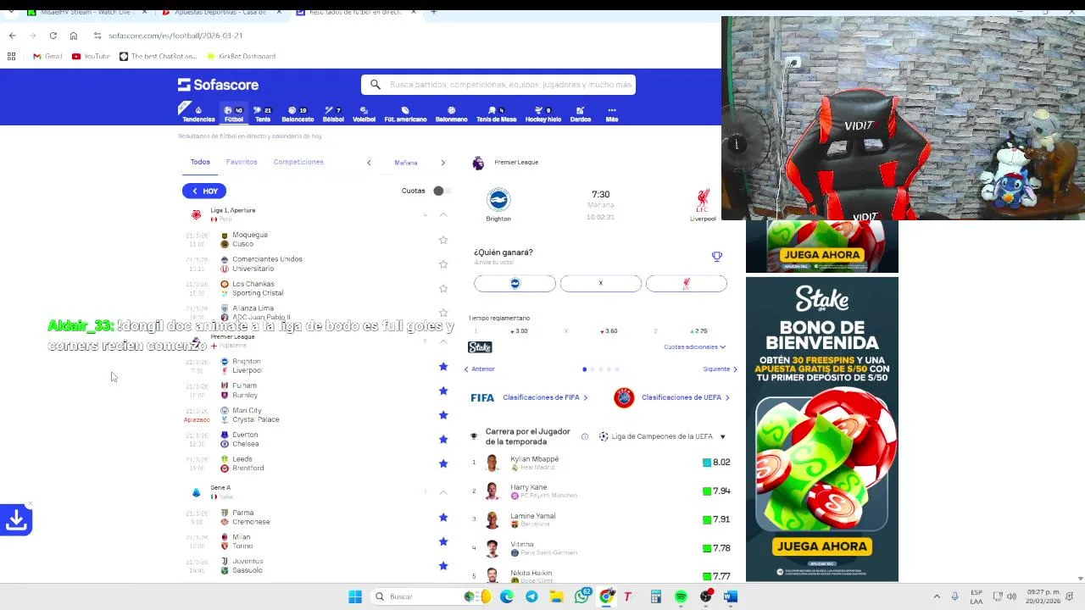This screenshot has width=1085, height=610.
Task: Open the Liga de Campeones de la UEFA dropdown
Action: pos(662,436)
